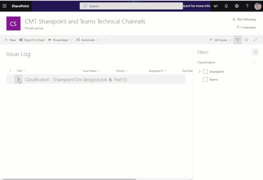The width and height of the screenshot is (263, 180).
Task: Open the Priority column menu
Action: pyautogui.click(x=122, y=71)
